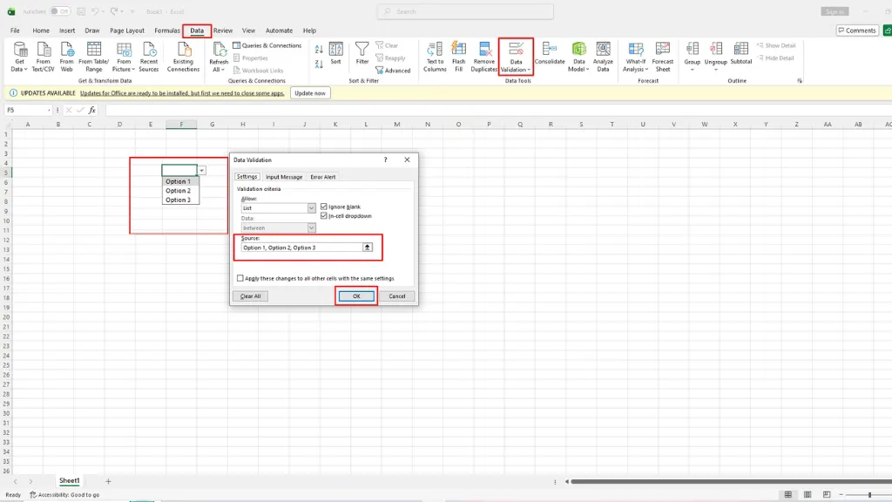Open the File menu

tap(15, 31)
